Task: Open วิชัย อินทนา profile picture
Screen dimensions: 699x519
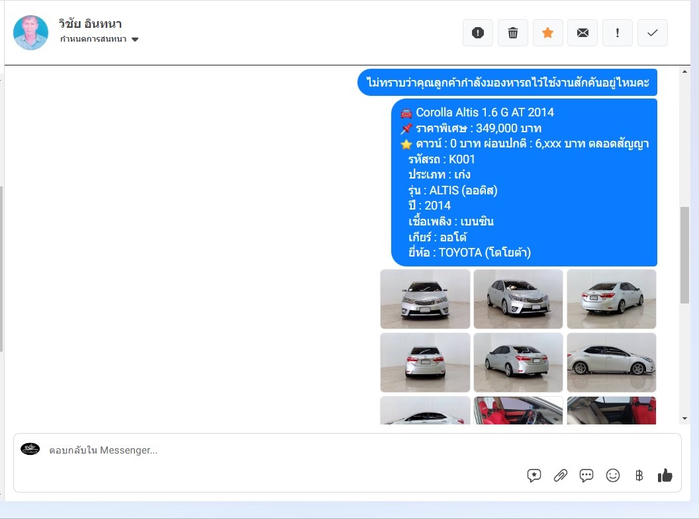Action: pos(30,32)
